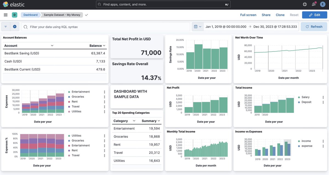Click the Deposit legend color dot
The height and width of the screenshot is (175, 329).
coord(299,102)
